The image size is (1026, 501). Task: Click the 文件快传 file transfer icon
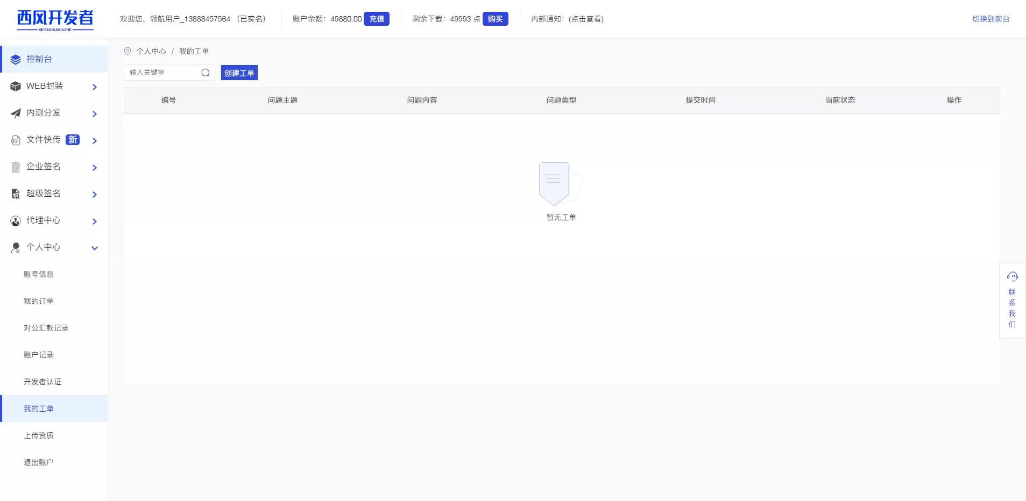pos(15,140)
